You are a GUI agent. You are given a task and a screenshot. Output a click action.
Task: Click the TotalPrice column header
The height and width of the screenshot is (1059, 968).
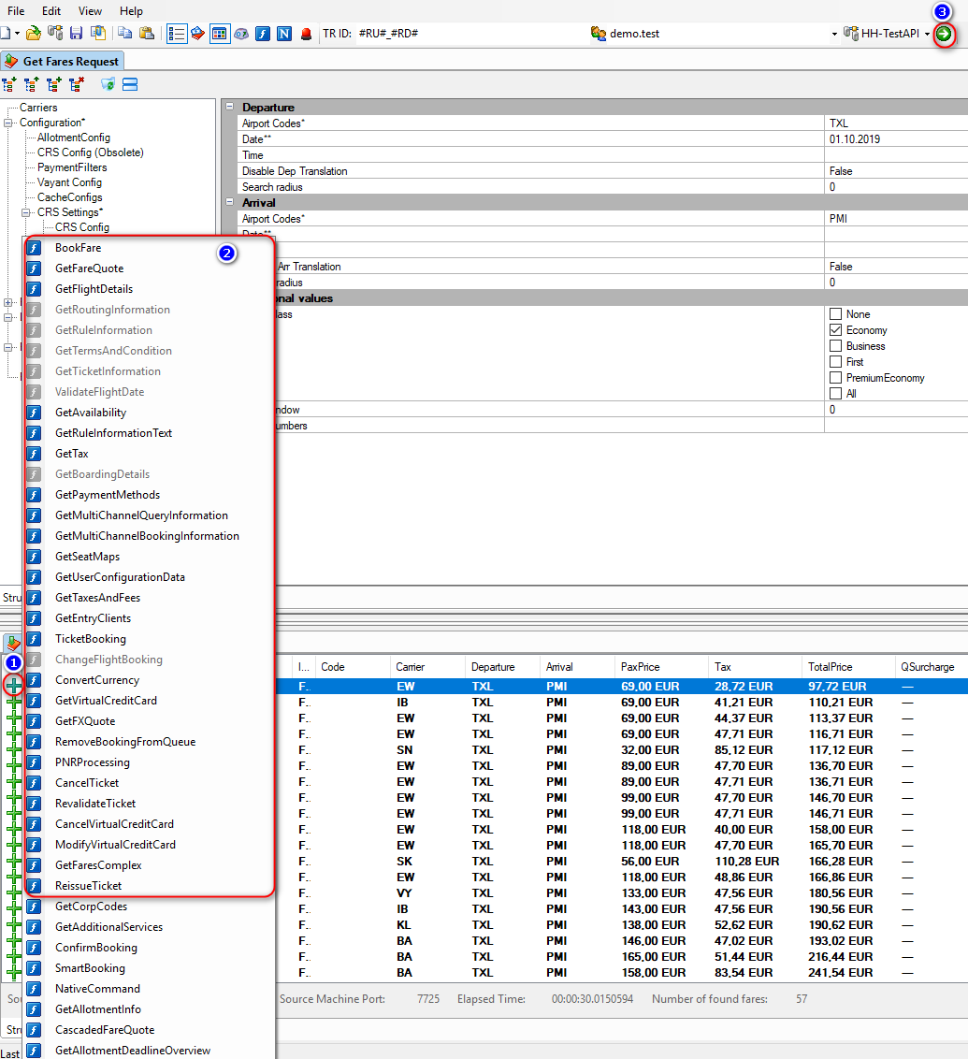831,667
